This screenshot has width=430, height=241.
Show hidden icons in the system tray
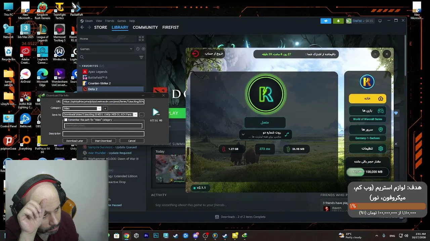tap(376, 236)
